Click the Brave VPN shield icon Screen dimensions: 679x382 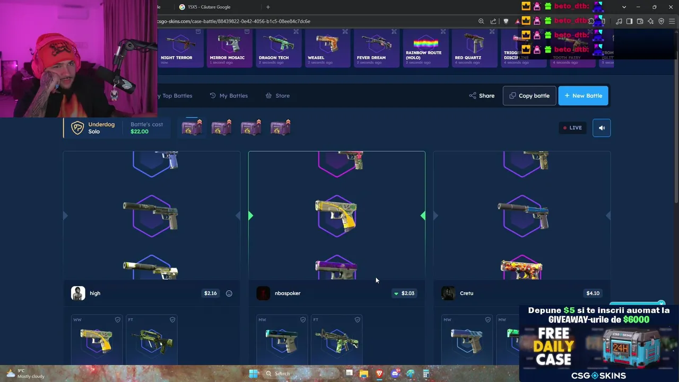pos(661,21)
